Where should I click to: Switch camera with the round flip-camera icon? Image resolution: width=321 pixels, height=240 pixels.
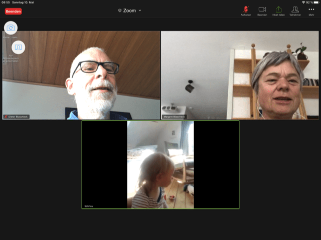tap(11, 28)
